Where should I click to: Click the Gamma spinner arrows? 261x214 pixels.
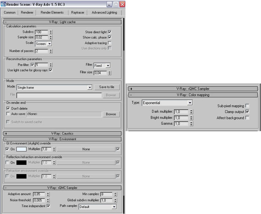click(191, 124)
